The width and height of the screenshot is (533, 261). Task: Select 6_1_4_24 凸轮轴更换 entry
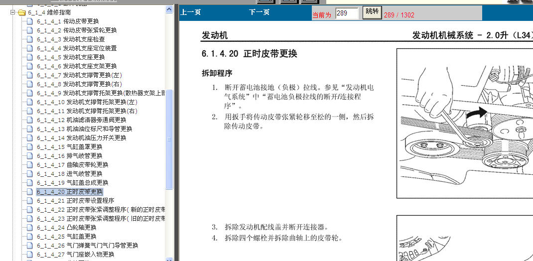click(x=67, y=227)
